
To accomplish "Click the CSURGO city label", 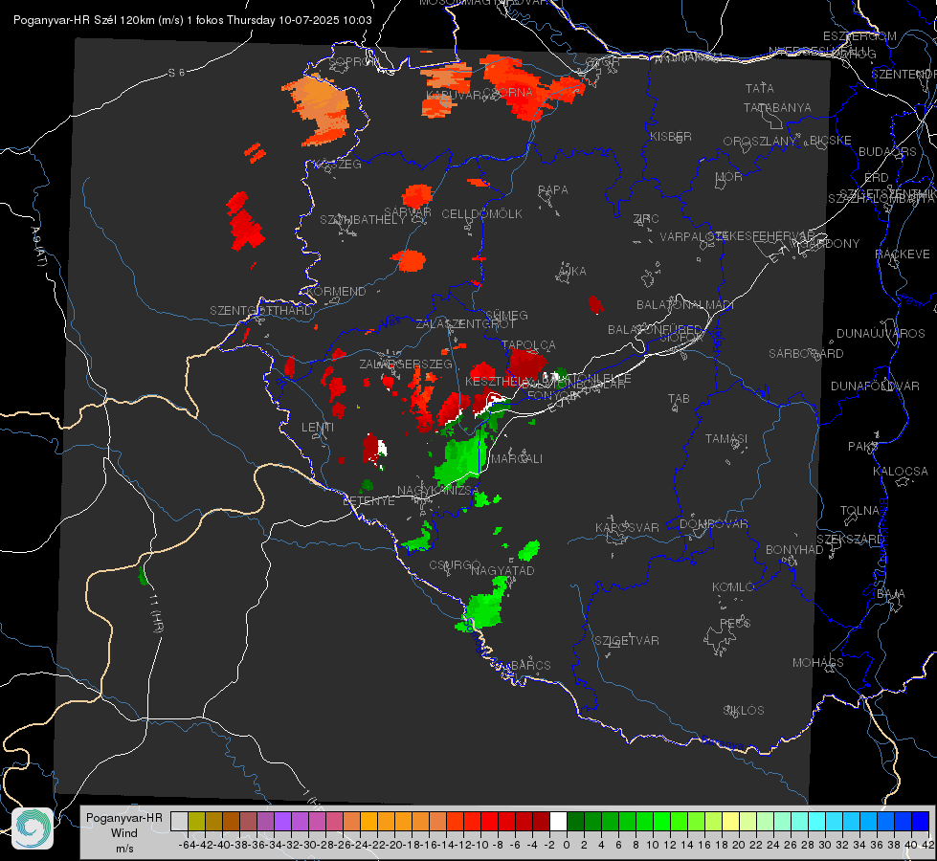I will point(455,564).
